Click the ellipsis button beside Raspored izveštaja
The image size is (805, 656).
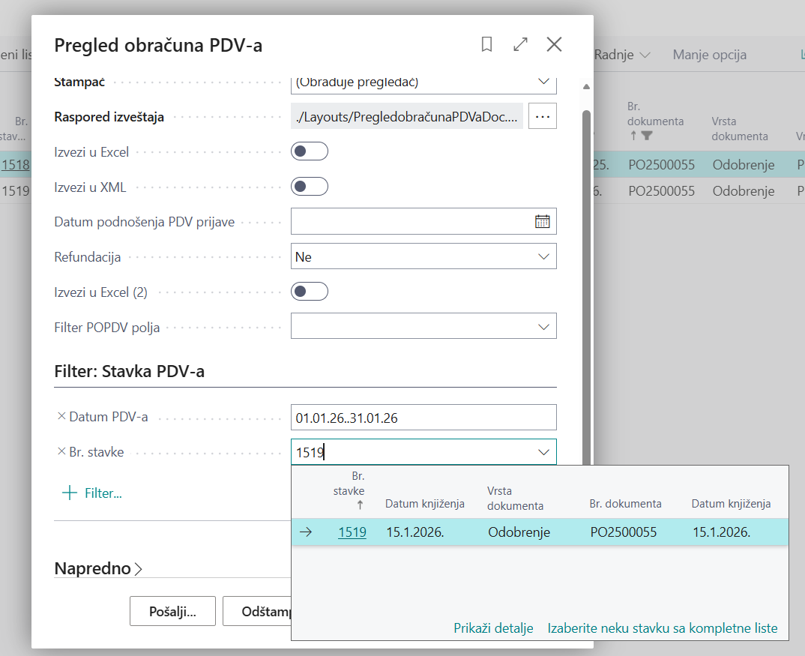543,116
